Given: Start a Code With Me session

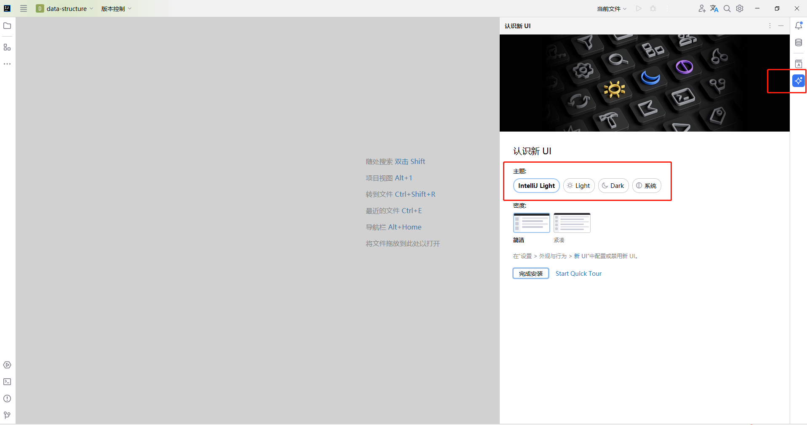Looking at the screenshot, I should (701, 8).
